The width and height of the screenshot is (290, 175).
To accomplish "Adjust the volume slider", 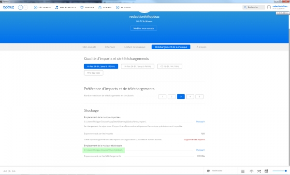I will click(x=280, y=171).
